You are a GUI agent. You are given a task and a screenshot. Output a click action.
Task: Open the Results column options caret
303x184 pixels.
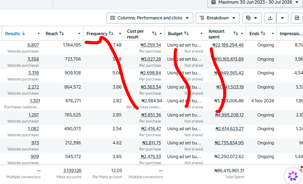coord(38,34)
